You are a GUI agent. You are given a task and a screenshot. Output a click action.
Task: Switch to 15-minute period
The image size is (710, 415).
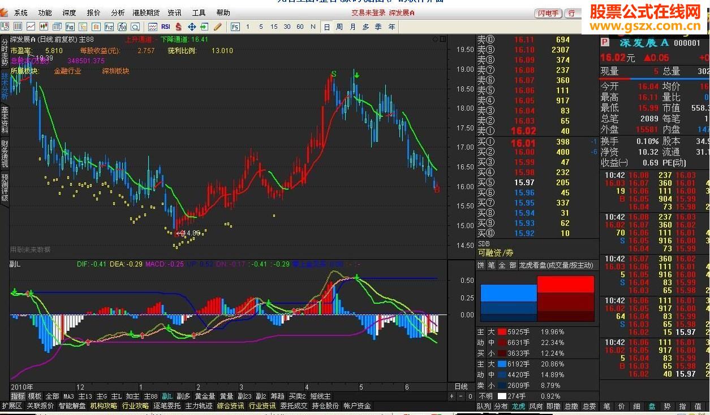tap(274, 27)
